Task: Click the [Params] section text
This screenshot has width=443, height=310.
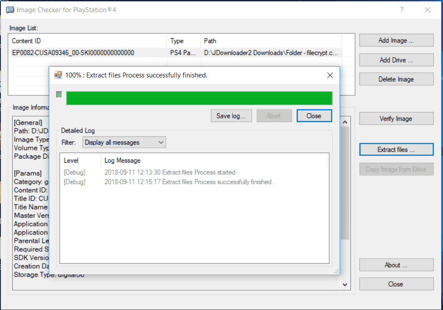Action: (x=28, y=173)
